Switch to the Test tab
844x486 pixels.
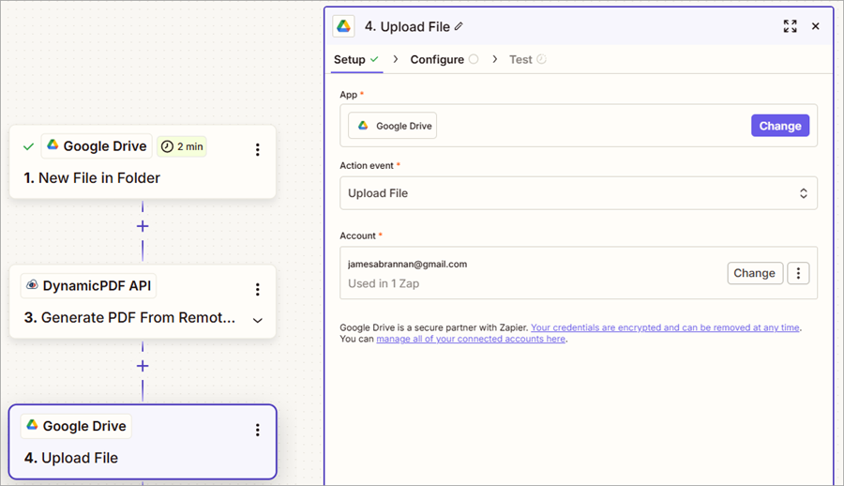pyautogui.click(x=520, y=59)
